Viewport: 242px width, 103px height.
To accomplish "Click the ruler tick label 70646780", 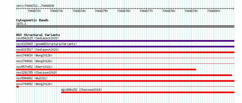I will tap(169, 11).
